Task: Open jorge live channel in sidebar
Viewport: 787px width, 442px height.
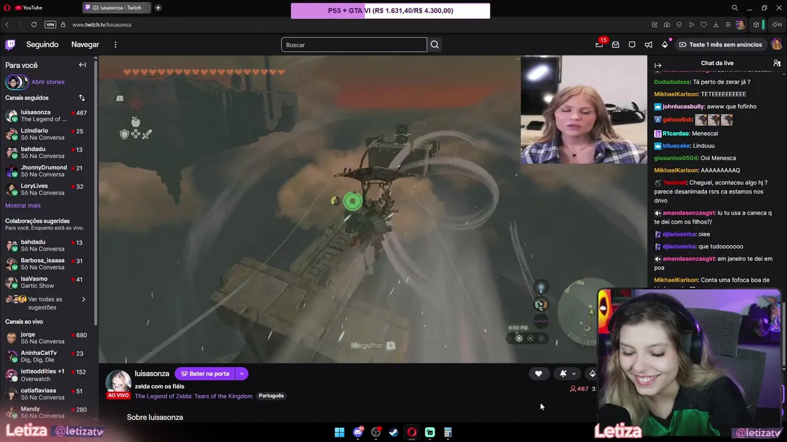Action: 46,338
